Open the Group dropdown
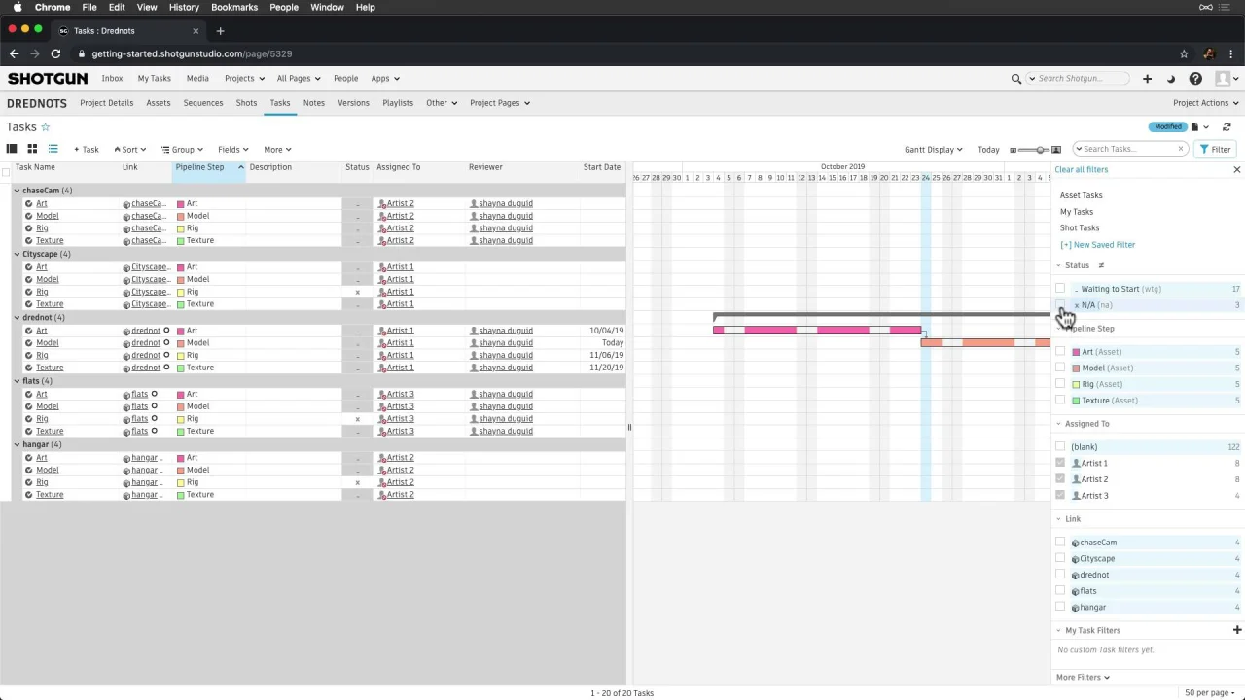This screenshot has width=1245, height=700. tap(182, 150)
